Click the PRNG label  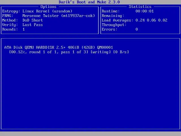[8, 16]
